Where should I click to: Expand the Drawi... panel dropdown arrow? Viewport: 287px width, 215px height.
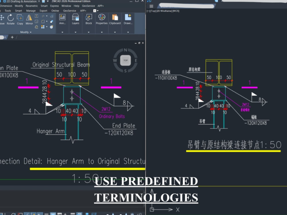128,32
